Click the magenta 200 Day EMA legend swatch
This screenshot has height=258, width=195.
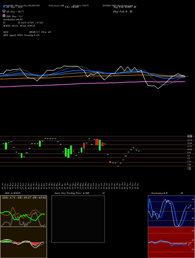tap(4, 16)
